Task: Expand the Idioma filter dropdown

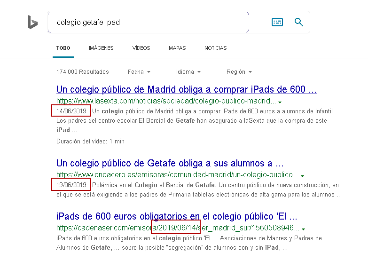Action: [x=188, y=72]
